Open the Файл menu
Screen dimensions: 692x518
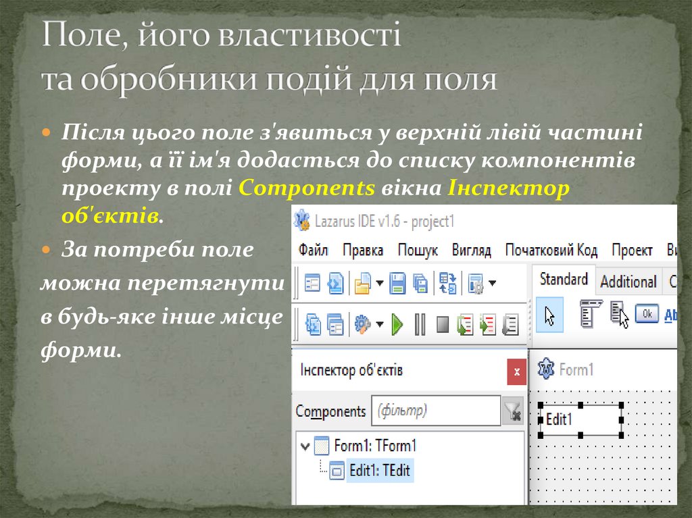(x=313, y=250)
